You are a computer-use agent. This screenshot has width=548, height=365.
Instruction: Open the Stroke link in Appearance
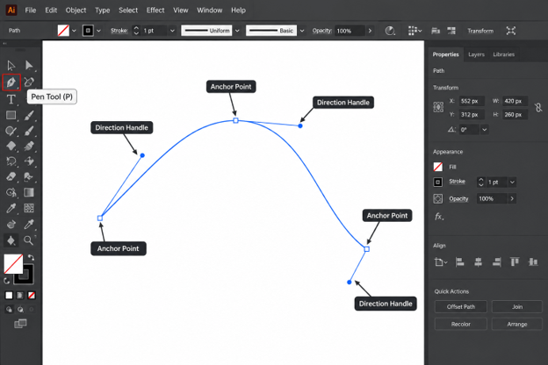tap(458, 182)
